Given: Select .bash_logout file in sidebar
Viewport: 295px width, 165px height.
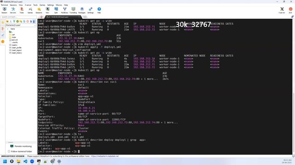Looking at the screenshot, I should [x=15, y=50].
